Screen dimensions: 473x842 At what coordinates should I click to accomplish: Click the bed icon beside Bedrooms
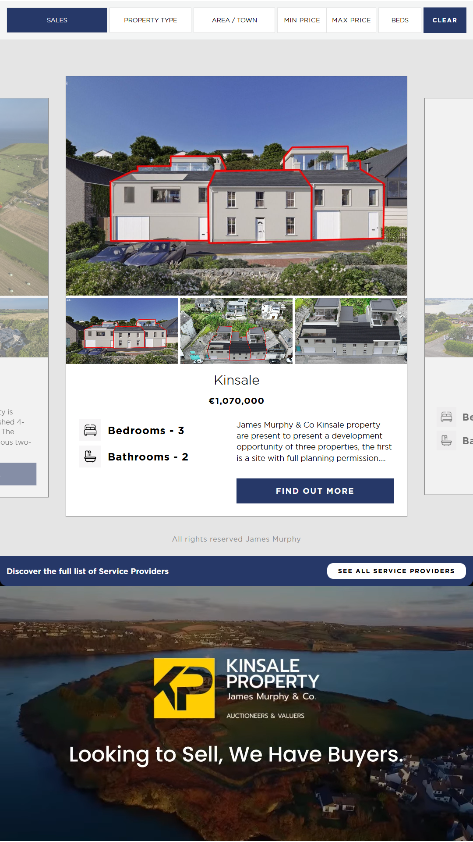click(x=90, y=430)
